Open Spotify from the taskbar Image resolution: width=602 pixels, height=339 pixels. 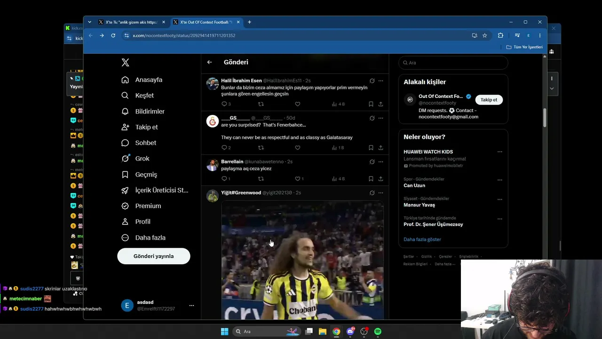point(378,331)
